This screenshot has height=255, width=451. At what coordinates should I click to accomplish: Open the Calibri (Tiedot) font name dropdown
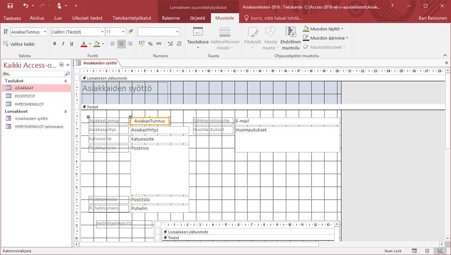102,32
